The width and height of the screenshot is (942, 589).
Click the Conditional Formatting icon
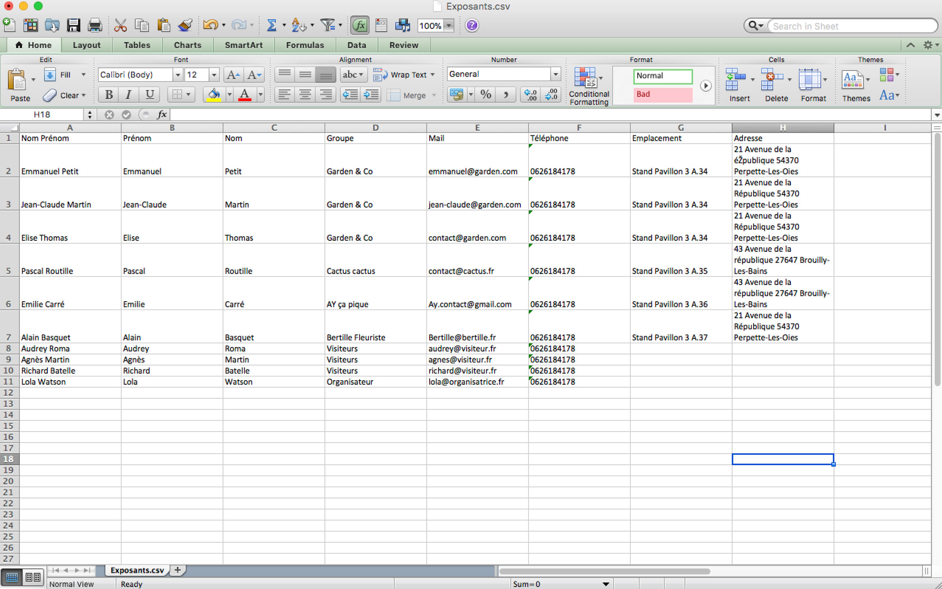[x=585, y=78]
